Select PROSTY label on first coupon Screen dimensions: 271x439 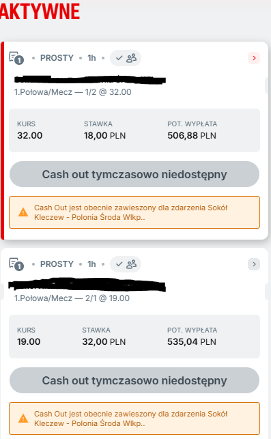[x=57, y=58]
